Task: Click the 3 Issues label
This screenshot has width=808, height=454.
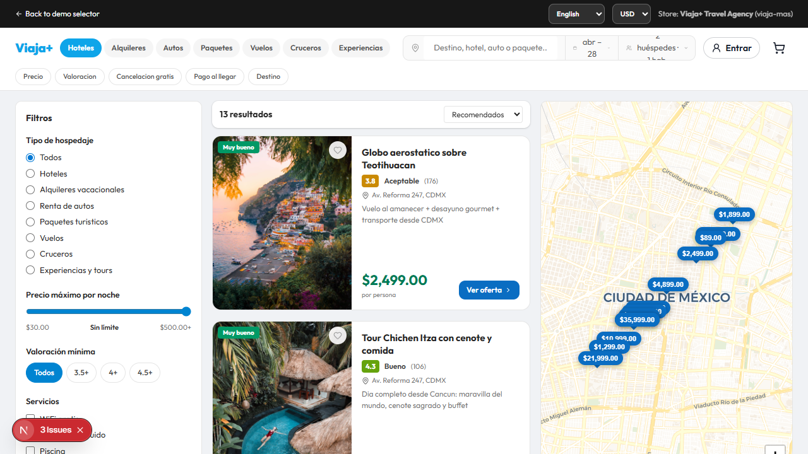Action: (56, 430)
